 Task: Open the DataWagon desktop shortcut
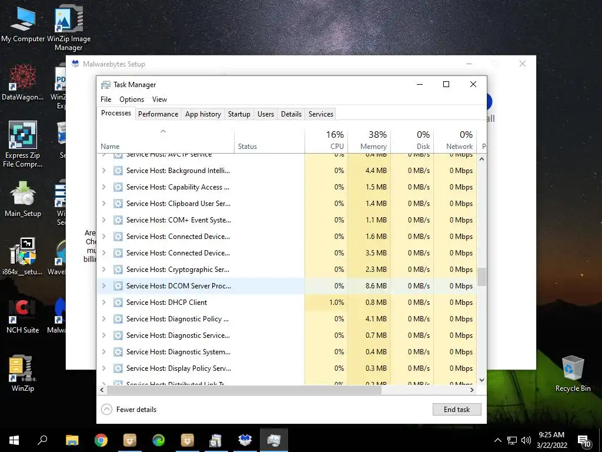click(x=23, y=82)
